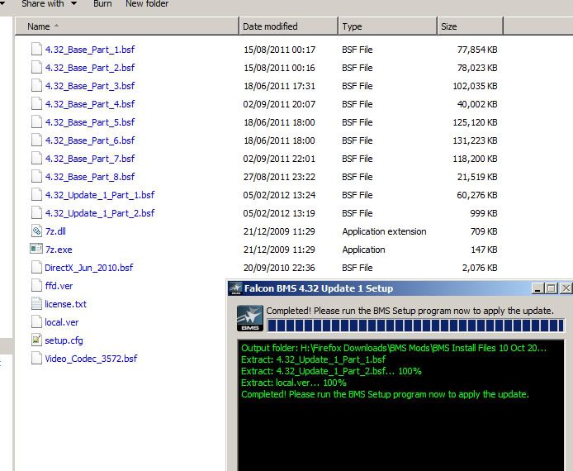Click the 999 KB size cell
573x471 pixels.
pos(484,213)
